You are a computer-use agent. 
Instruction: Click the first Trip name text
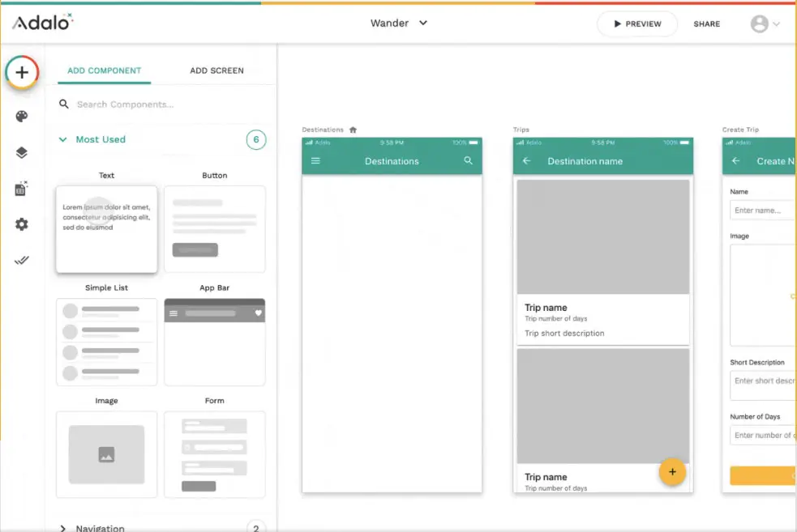546,308
